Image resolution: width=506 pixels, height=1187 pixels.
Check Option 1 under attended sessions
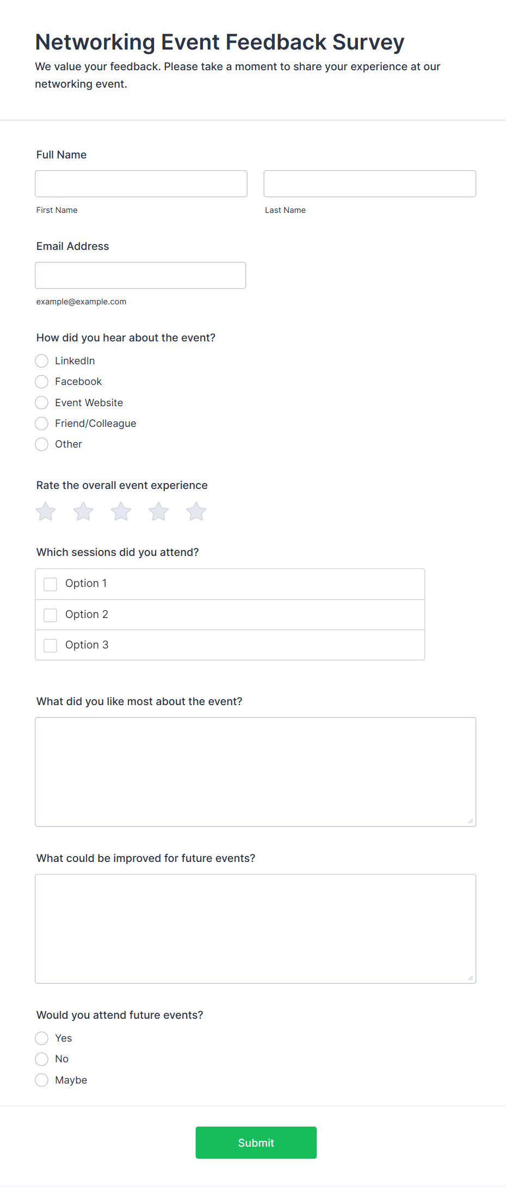click(50, 584)
